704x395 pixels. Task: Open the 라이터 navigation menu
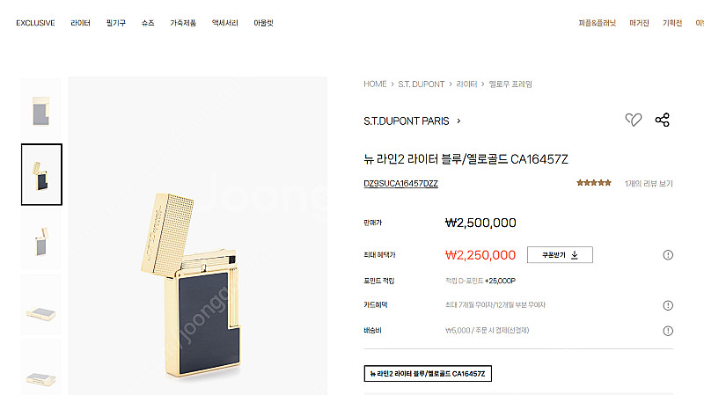tap(80, 23)
